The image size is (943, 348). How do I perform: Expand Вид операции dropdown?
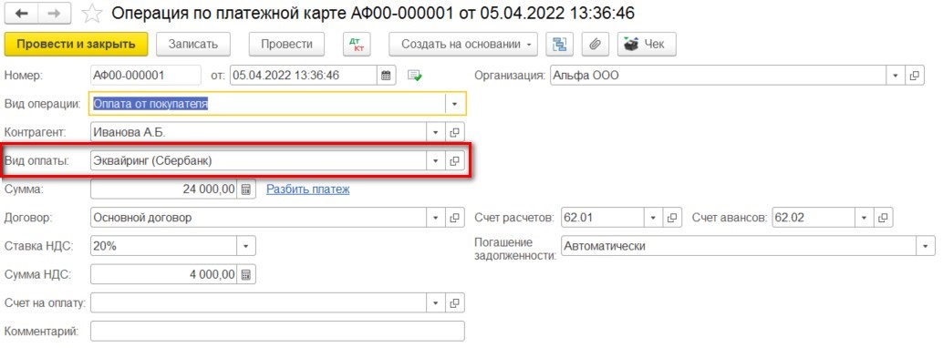(455, 104)
